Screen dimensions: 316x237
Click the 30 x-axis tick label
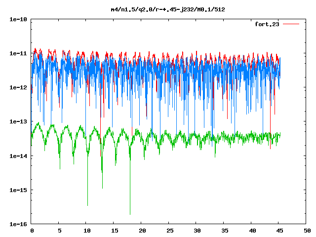tap(197, 231)
